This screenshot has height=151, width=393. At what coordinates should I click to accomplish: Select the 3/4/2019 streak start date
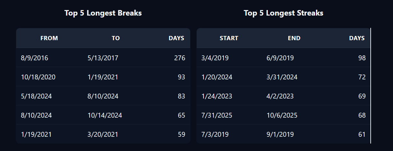pyautogui.click(x=215, y=58)
